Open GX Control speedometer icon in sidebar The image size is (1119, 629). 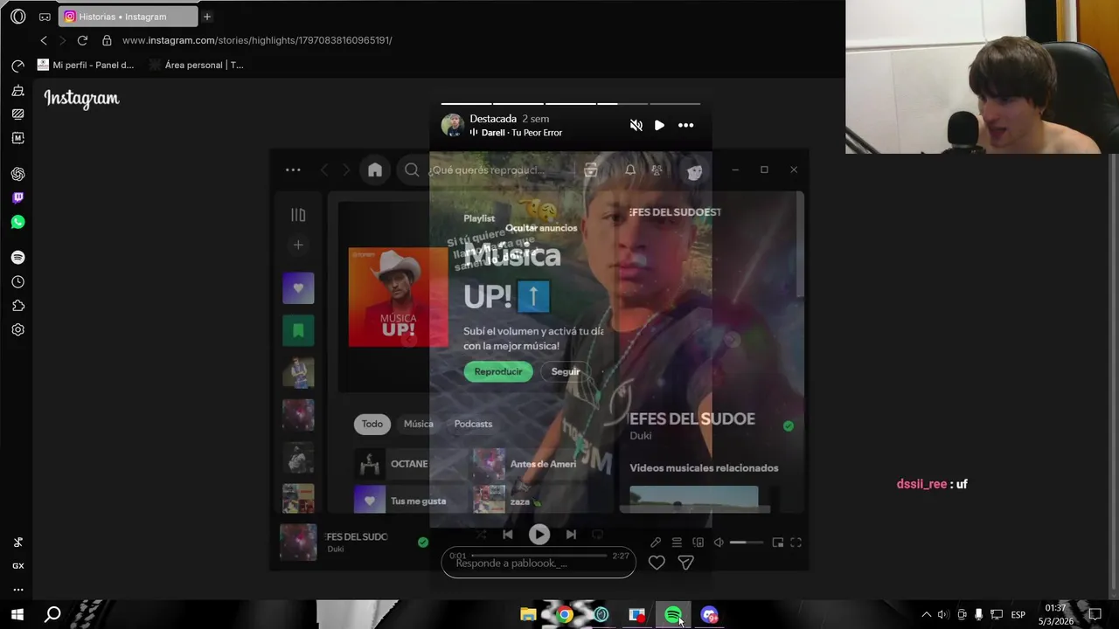[17, 66]
